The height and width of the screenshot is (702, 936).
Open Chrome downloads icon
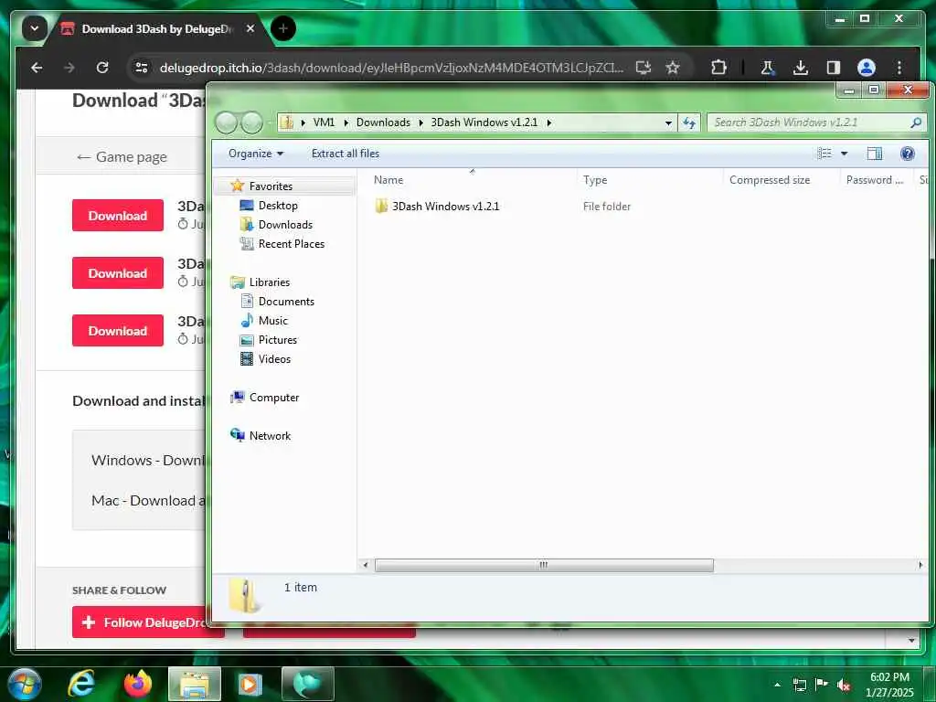[801, 68]
